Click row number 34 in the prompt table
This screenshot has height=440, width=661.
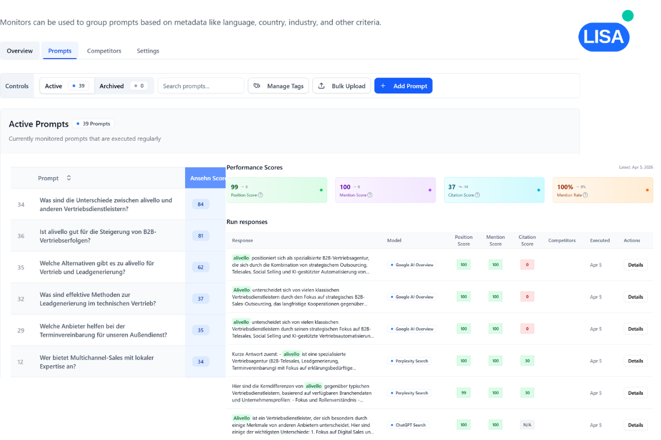pyautogui.click(x=21, y=205)
